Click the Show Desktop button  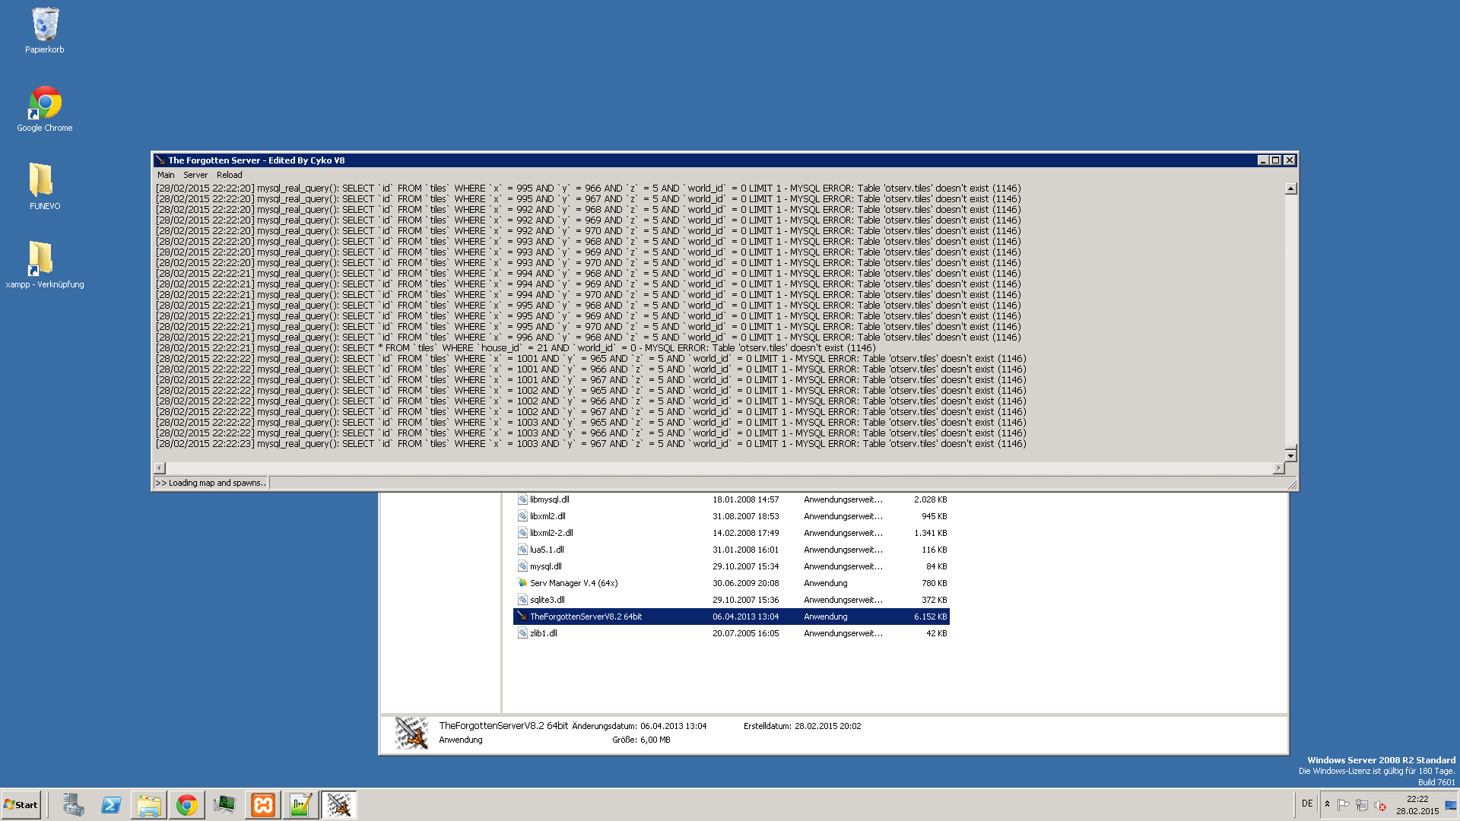pos(1452,805)
